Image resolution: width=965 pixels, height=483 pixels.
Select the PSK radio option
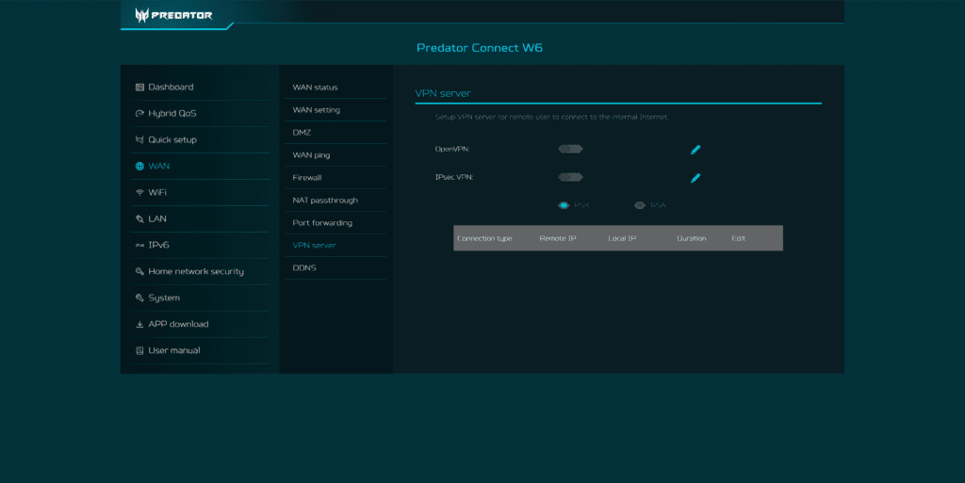(564, 205)
